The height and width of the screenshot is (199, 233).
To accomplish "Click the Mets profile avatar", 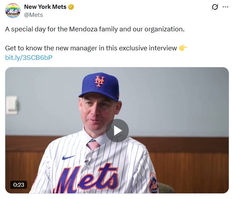I will pos(13,11).
